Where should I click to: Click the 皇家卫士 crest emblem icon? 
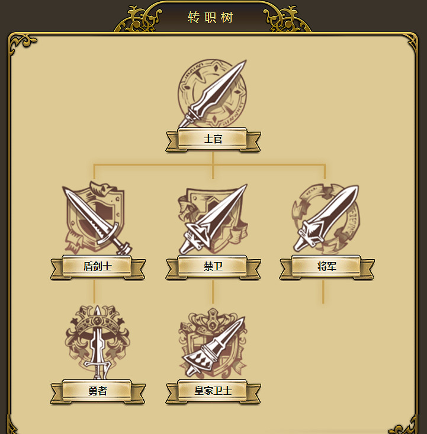[x=213, y=344]
